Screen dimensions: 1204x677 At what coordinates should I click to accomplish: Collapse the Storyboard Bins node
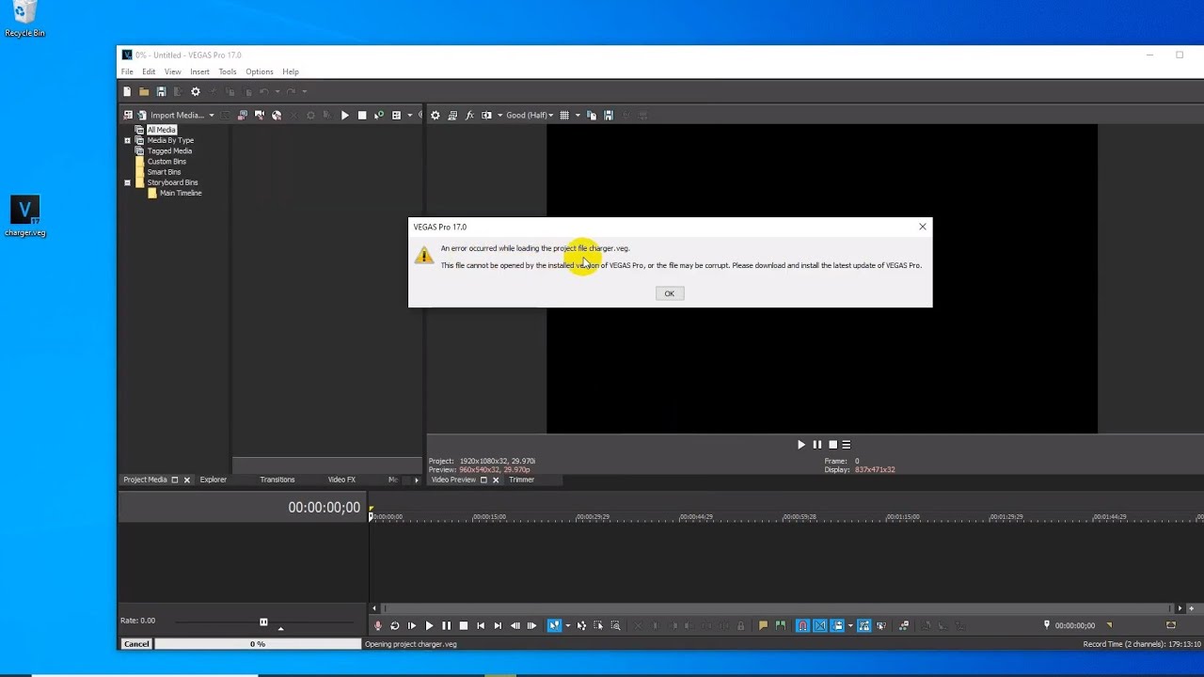(127, 182)
